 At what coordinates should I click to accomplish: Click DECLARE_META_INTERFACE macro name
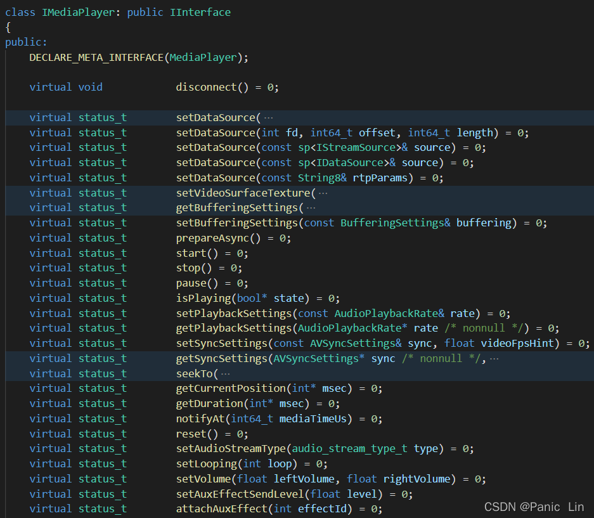tap(96, 58)
